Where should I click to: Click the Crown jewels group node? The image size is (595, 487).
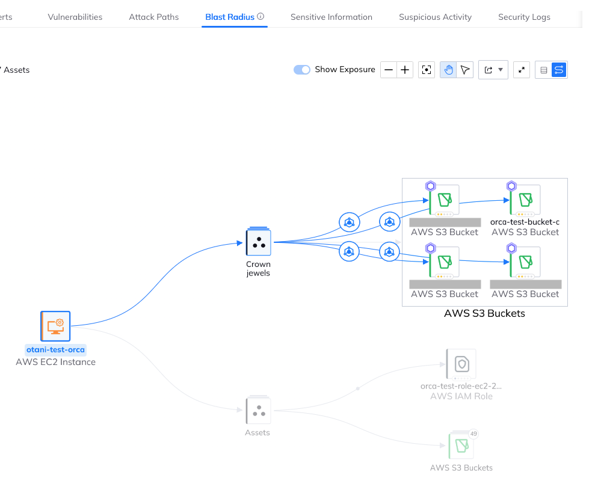point(259,242)
